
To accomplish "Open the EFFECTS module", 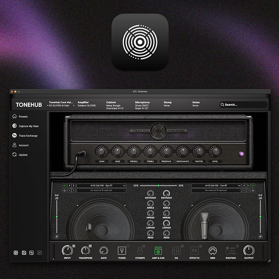I will click(x=194, y=251).
